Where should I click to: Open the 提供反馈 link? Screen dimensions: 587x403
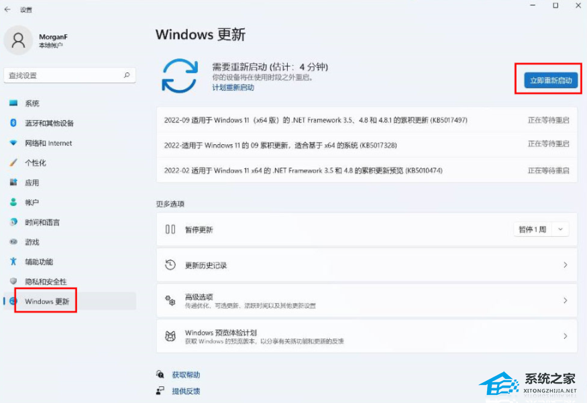click(x=186, y=391)
